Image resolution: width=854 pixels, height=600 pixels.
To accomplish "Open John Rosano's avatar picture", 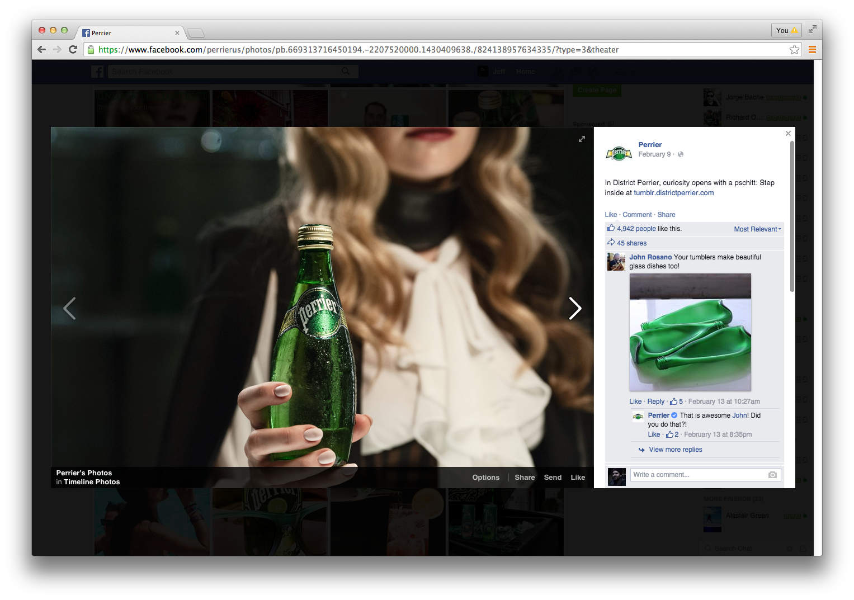I will tap(616, 262).
